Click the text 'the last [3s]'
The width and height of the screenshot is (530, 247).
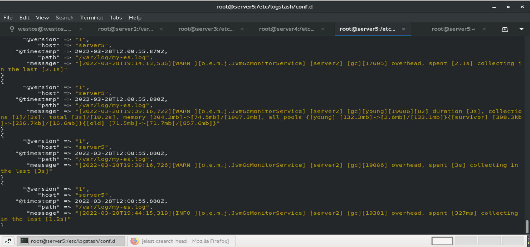(26, 171)
